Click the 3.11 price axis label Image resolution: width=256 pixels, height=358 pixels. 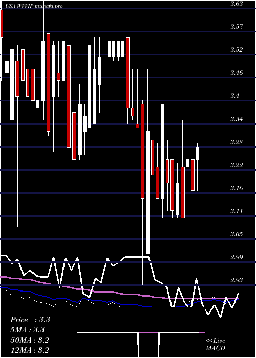(237, 211)
